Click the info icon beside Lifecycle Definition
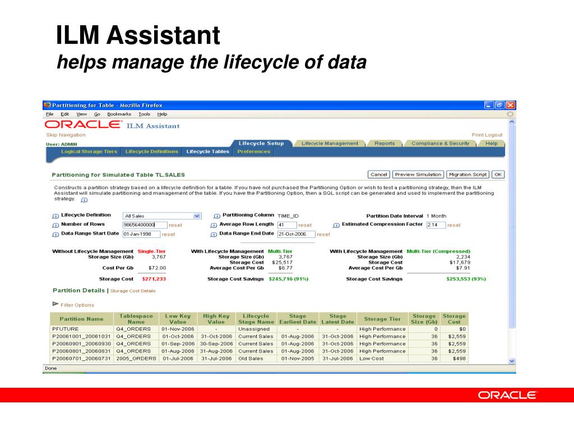Screen dimensions: 574x431 tap(55, 216)
